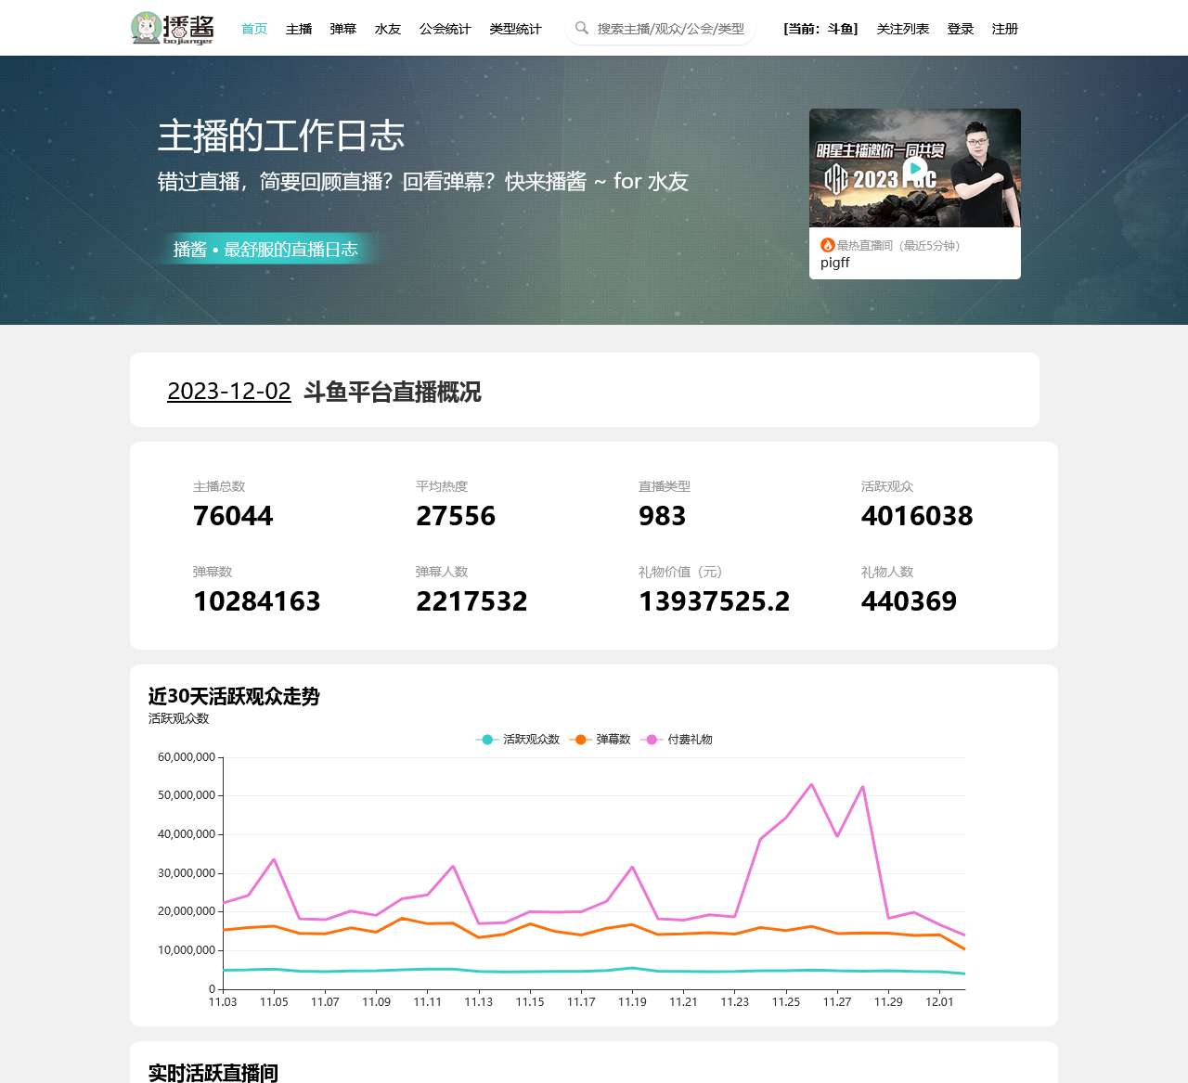Click the 弹幕人数 value 2217532
The width and height of the screenshot is (1188, 1083).
[x=471, y=601]
